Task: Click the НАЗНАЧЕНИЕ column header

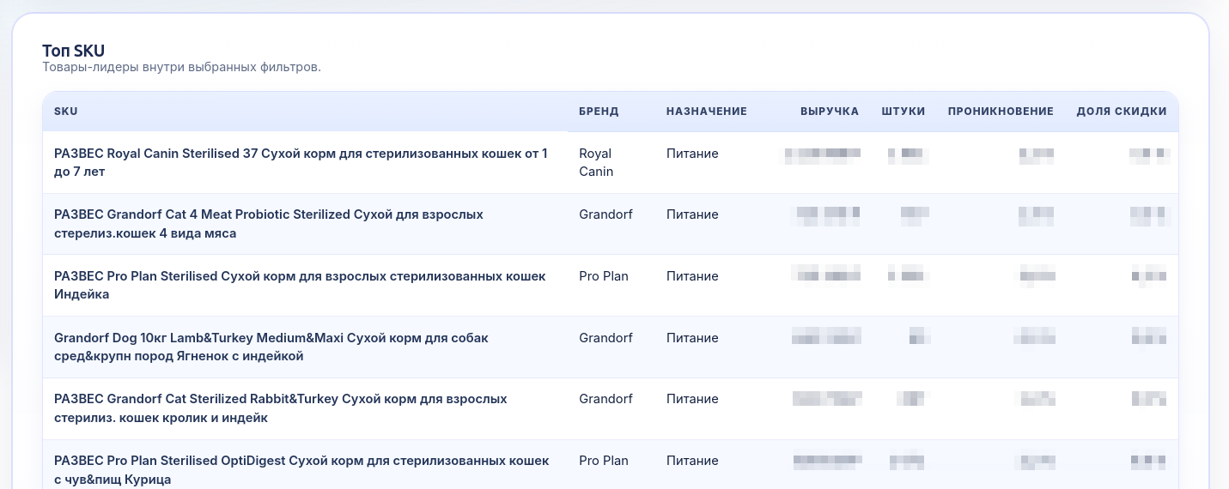Action: coord(707,112)
